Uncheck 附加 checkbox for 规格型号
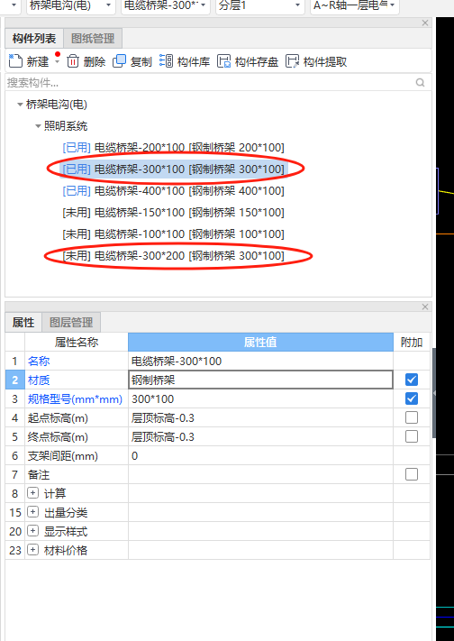This screenshot has height=641, width=454. (x=412, y=398)
